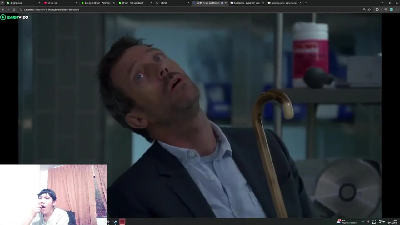400x225 pixels.
Task: Open the weather widget showing 16°C
Action: pyautogui.click(x=346, y=222)
